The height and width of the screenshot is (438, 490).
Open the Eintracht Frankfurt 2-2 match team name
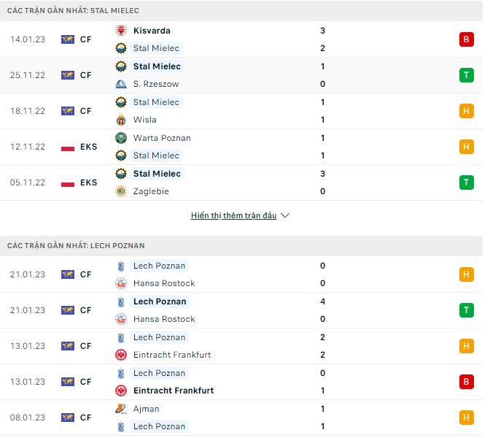172,355
